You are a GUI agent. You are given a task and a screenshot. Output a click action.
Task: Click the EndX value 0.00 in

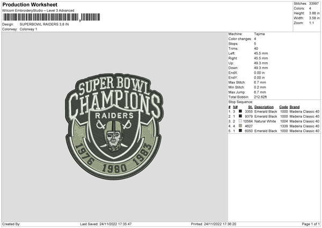259,73
